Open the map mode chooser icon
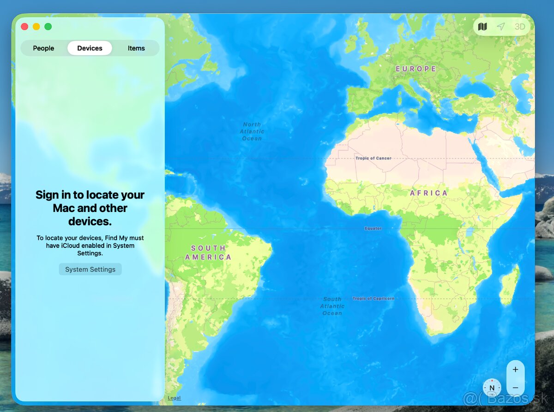This screenshot has height=412, width=554. (x=482, y=27)
